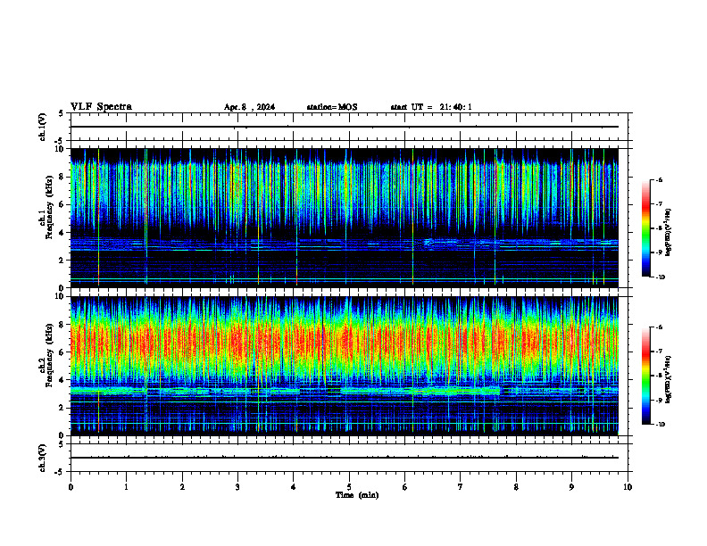Click the ch.3(V) waveform trace line
Screen dimensions: 707x546
pyautogui.click(x=345, y=458)
